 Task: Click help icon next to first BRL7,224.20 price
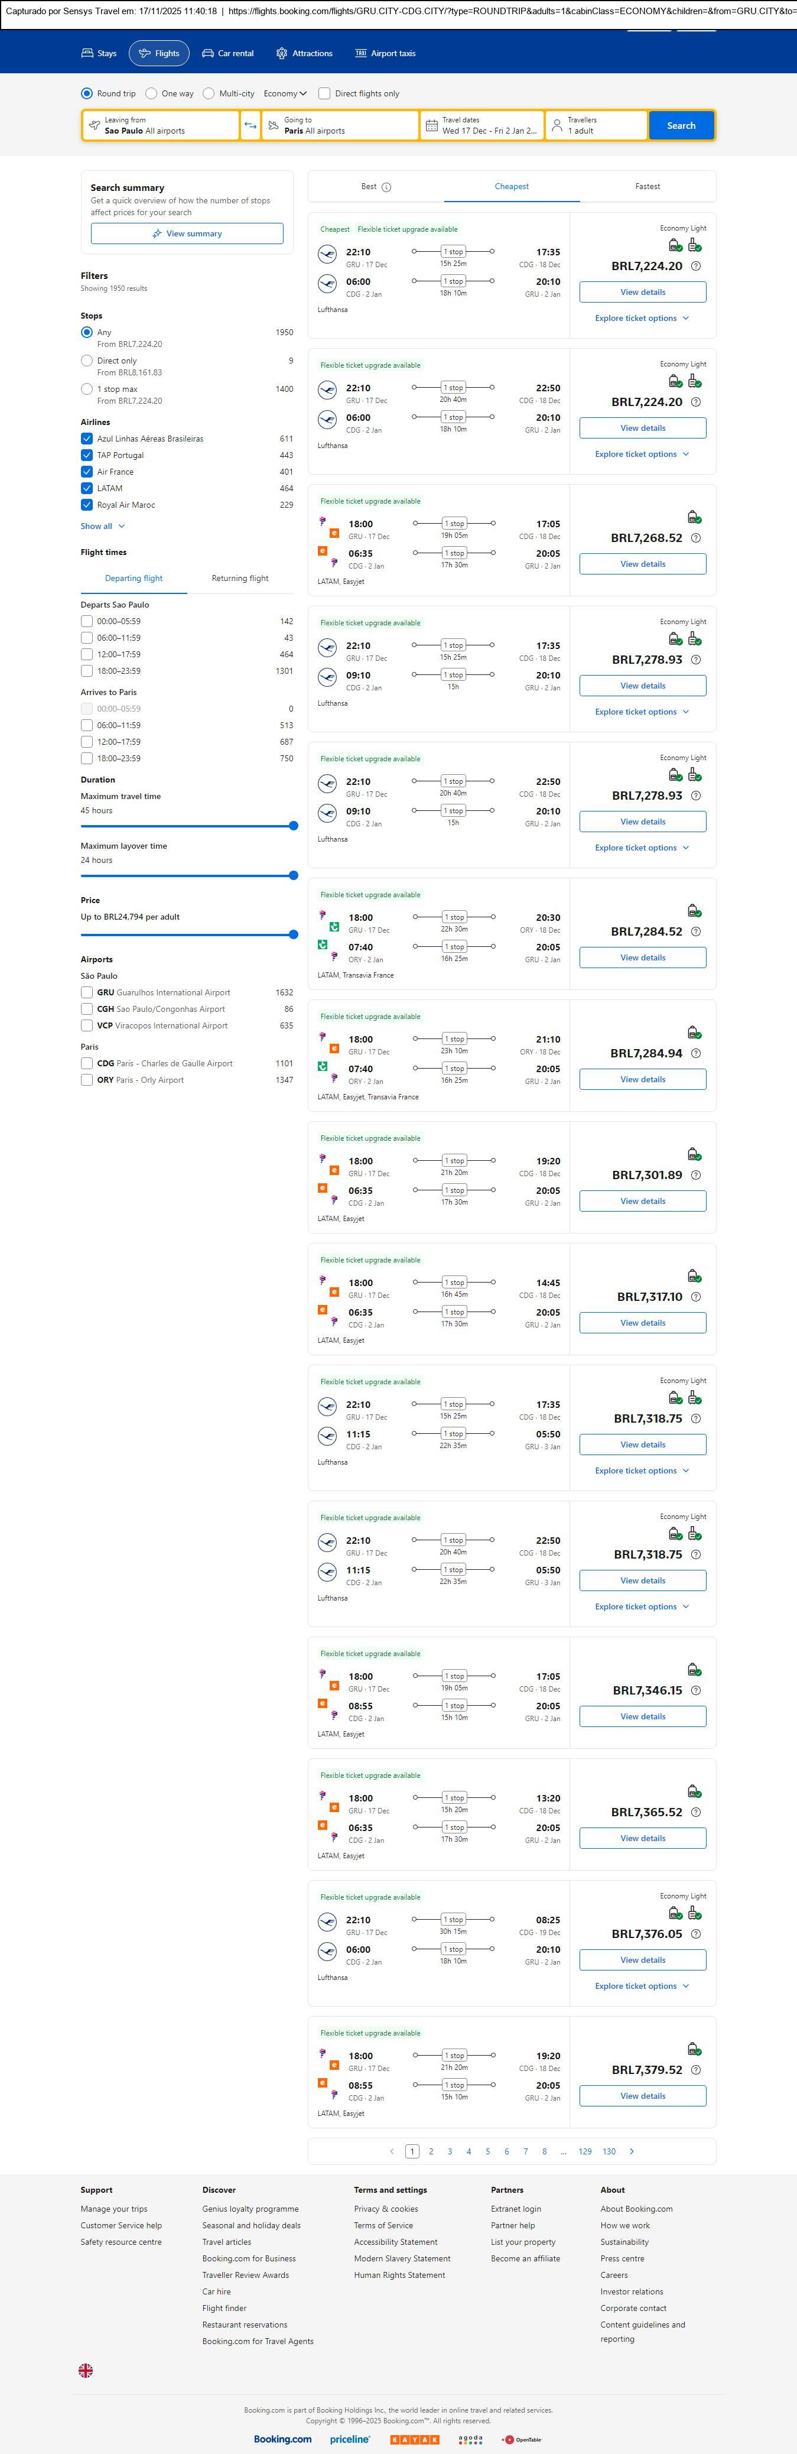pyautogui.click(x=696, y=267)
